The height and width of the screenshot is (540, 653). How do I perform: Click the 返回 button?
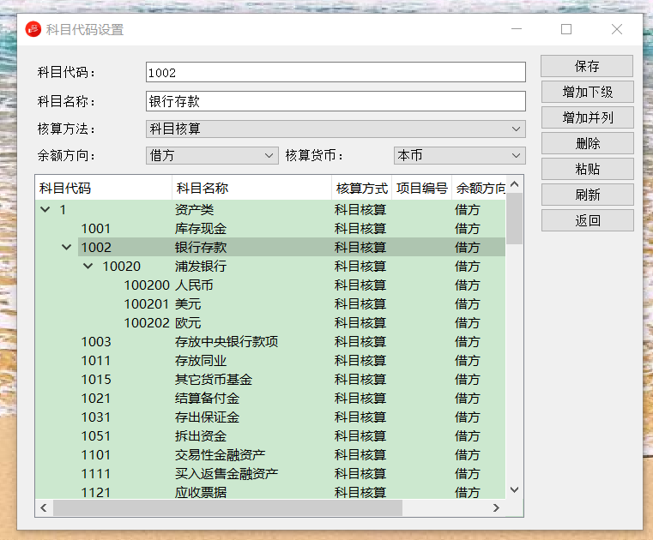(x=587, y=220)
